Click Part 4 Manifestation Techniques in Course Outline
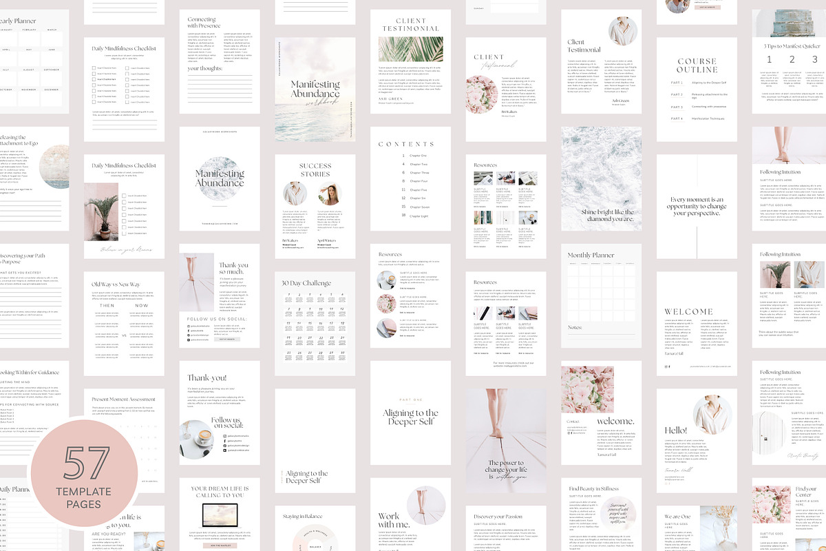 click(697, 118)
